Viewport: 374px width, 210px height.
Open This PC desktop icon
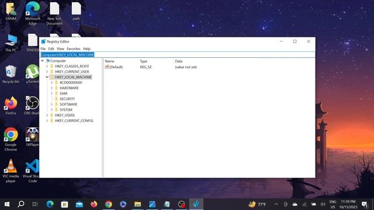click(11, 43)
